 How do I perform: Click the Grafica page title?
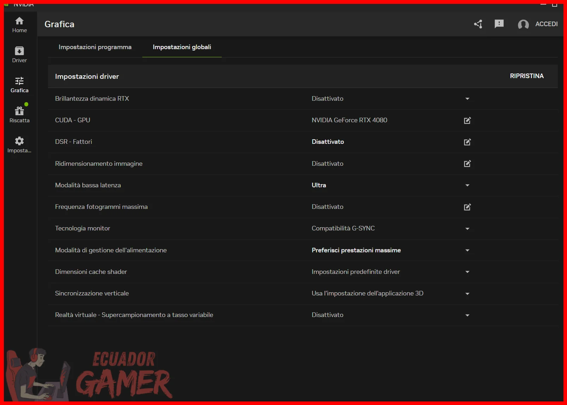[59, 24]
